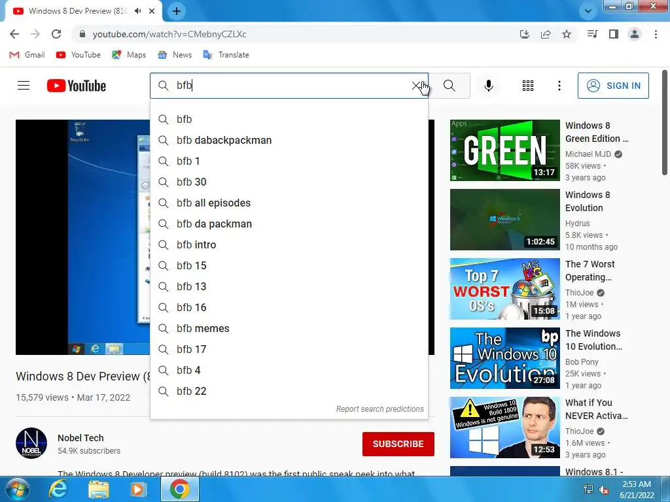Image resolution: width=670 pixels, height=502 pixels.
Task: Click the video player area
Action: point(83,237)
